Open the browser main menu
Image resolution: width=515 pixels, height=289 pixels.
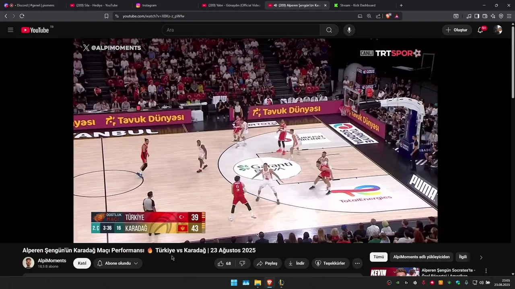[509, 16]
